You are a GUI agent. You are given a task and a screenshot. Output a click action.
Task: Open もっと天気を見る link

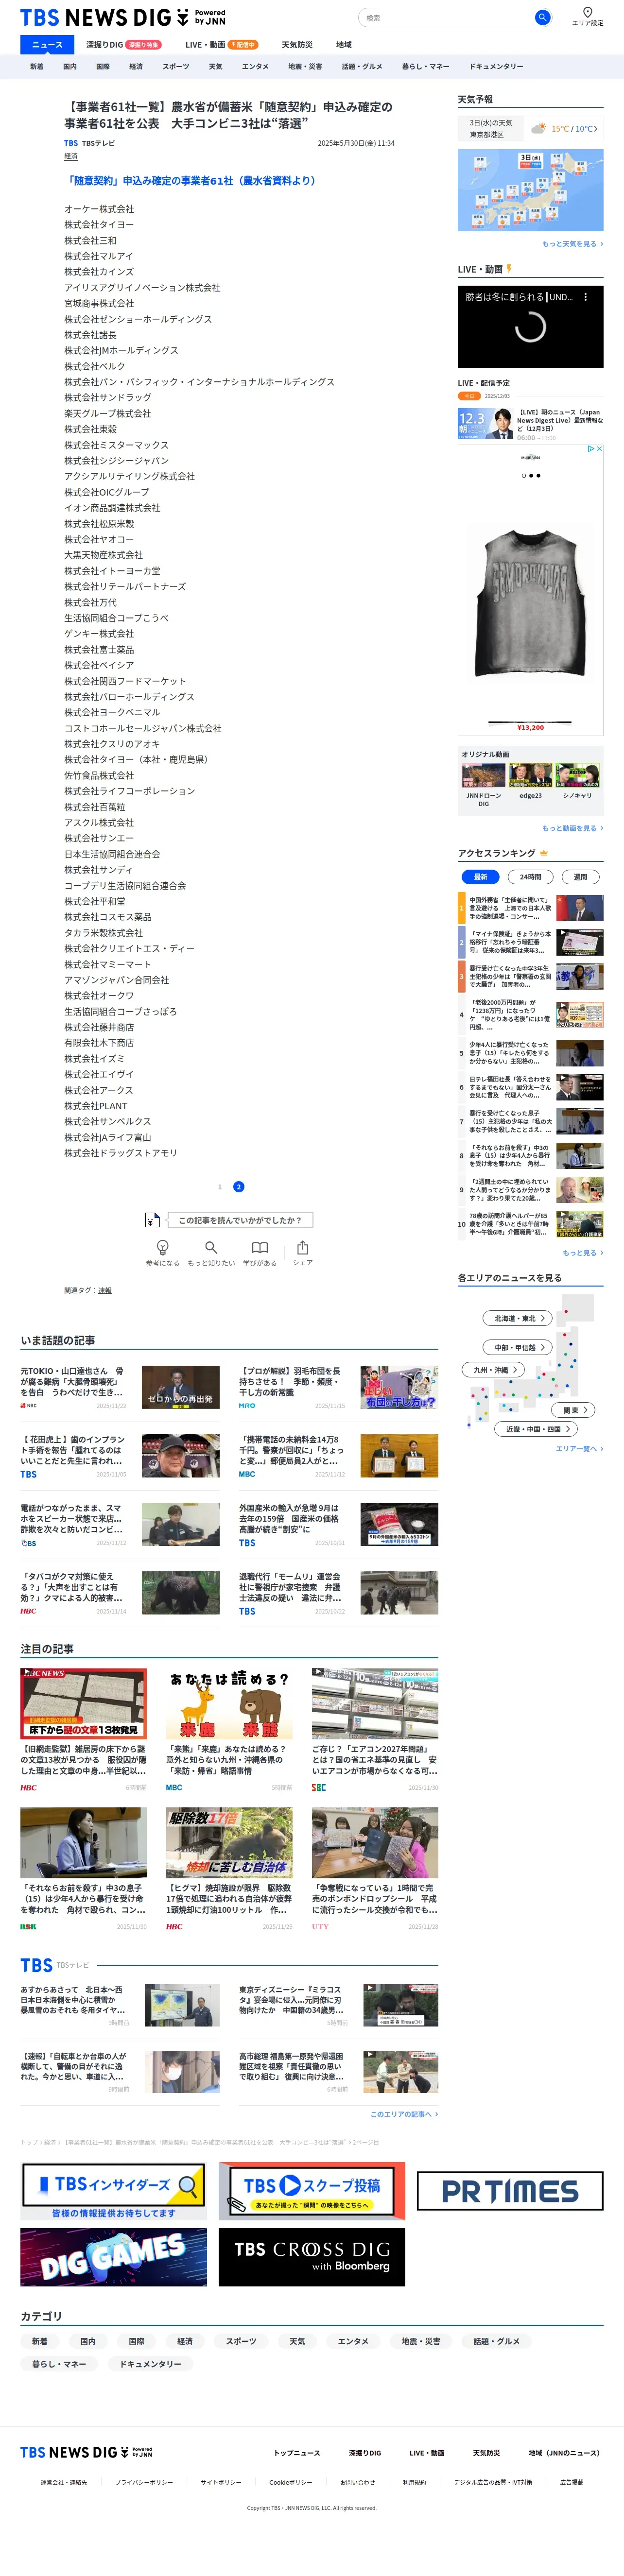click(572, 244)
